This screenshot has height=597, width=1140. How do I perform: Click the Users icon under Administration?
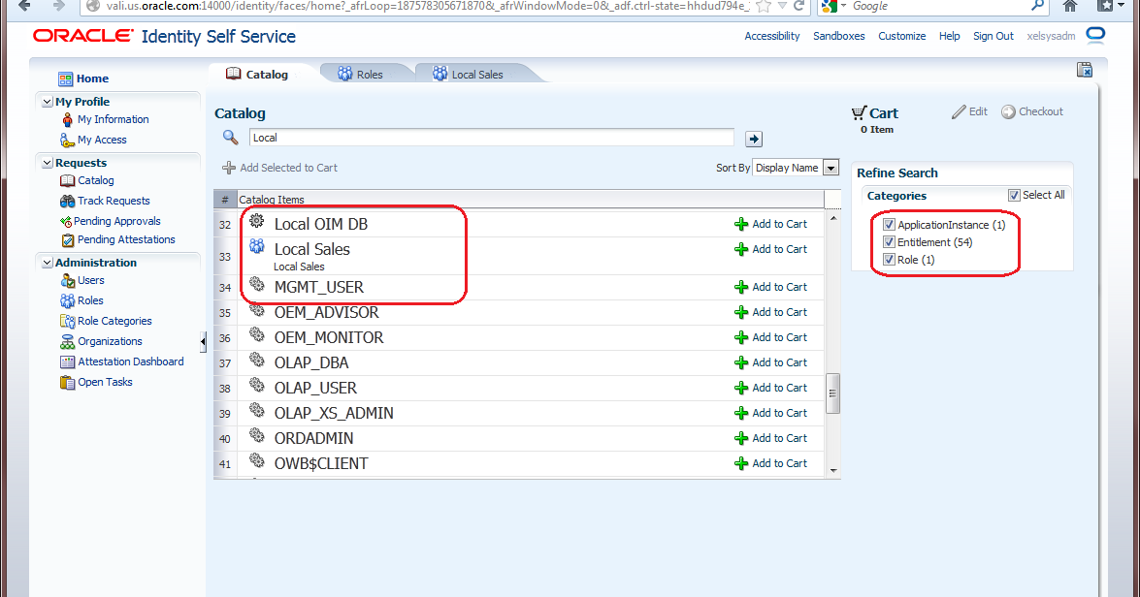click(x=68, y=281)
